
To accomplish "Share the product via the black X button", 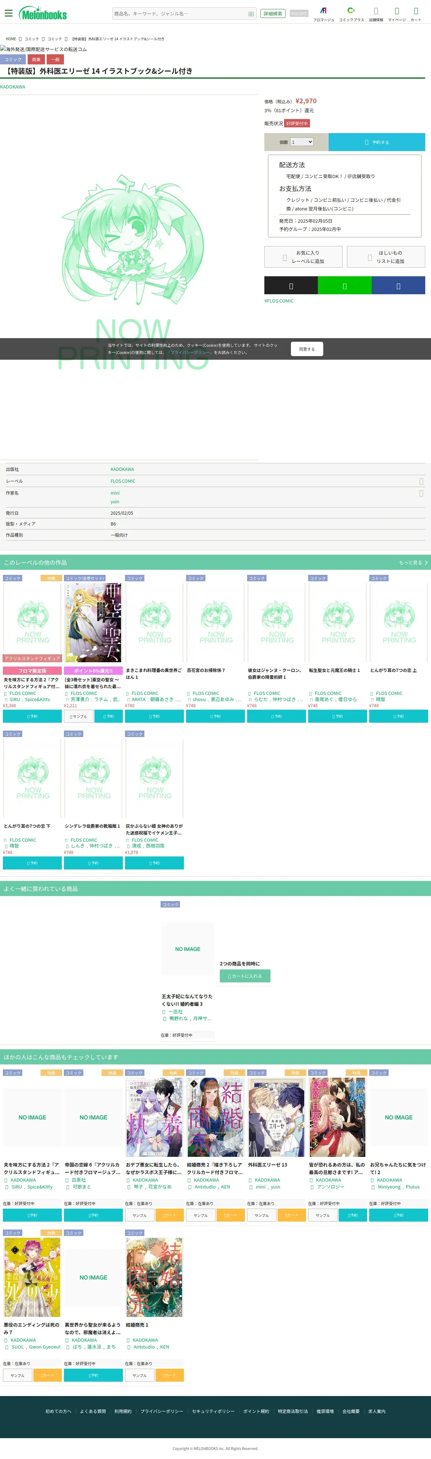I will tap(291, 286).
